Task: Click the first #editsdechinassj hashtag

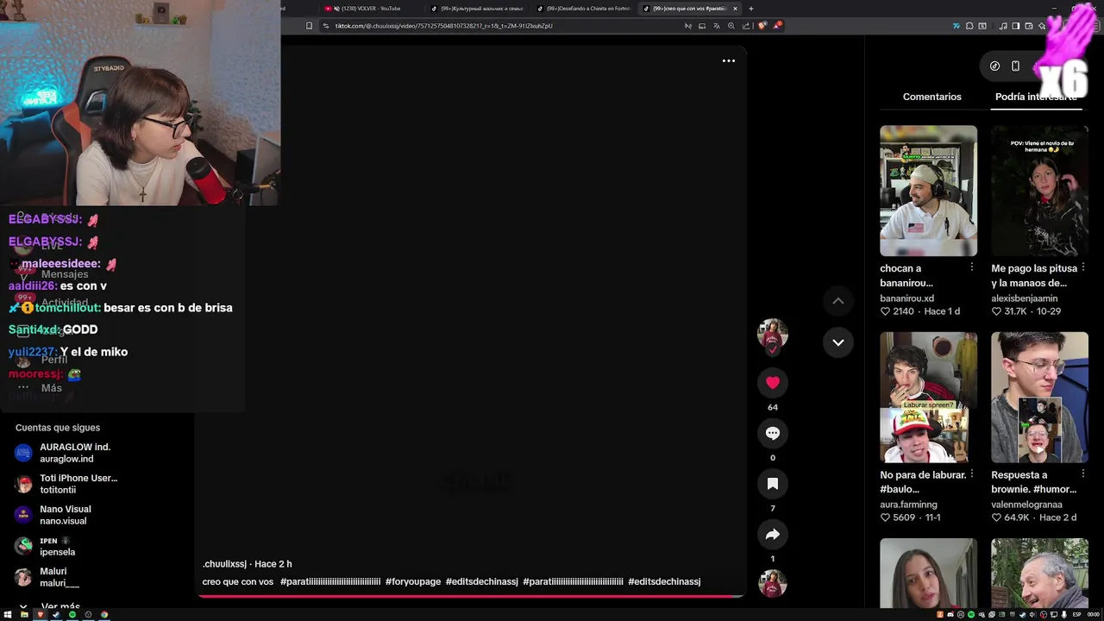Action: [x=481, y=581]
